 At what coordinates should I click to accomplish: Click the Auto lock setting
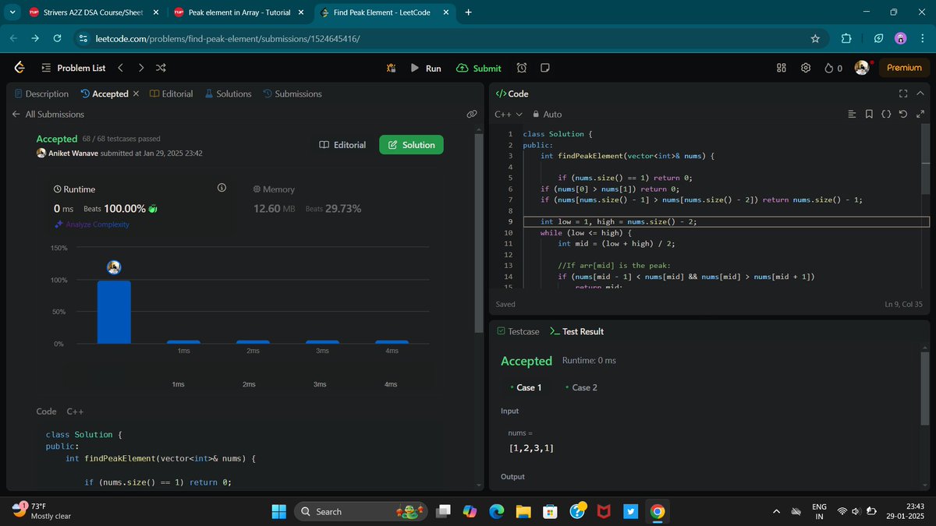pyautogui.click(x=547, y=114)
